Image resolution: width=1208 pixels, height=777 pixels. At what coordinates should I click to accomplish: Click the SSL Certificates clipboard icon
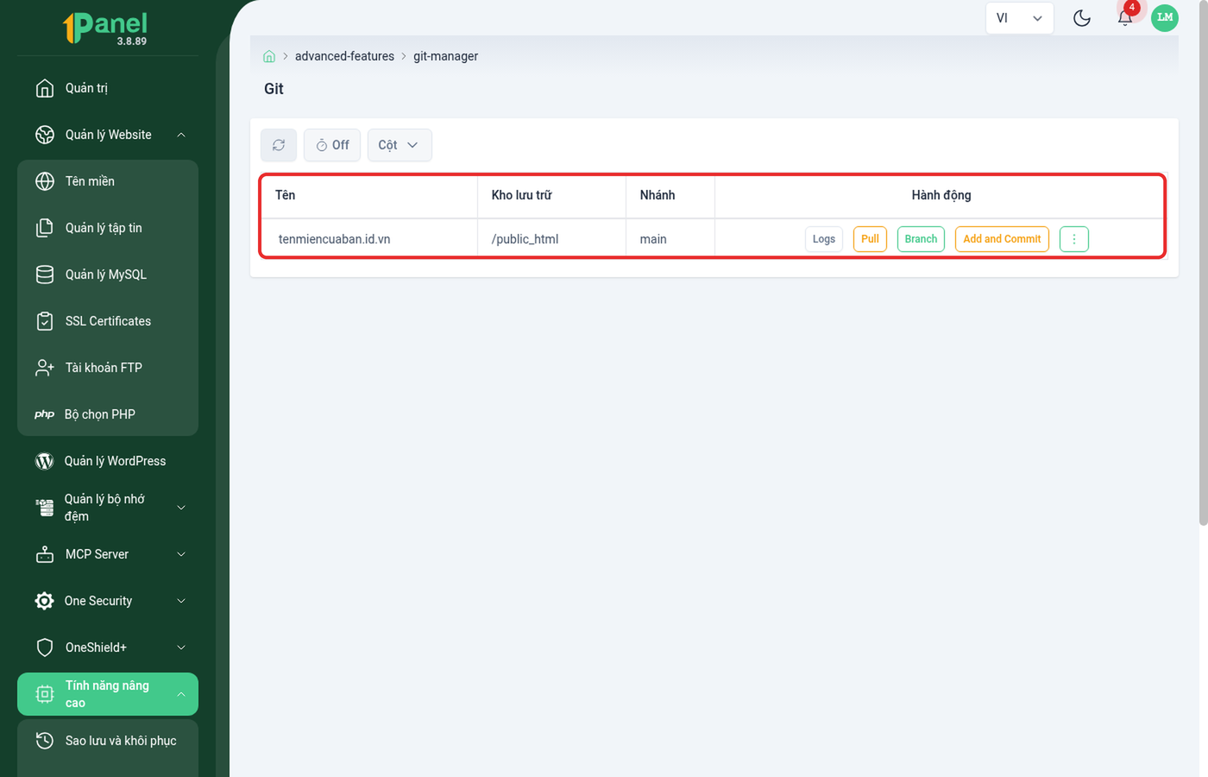tap(45, 321)
